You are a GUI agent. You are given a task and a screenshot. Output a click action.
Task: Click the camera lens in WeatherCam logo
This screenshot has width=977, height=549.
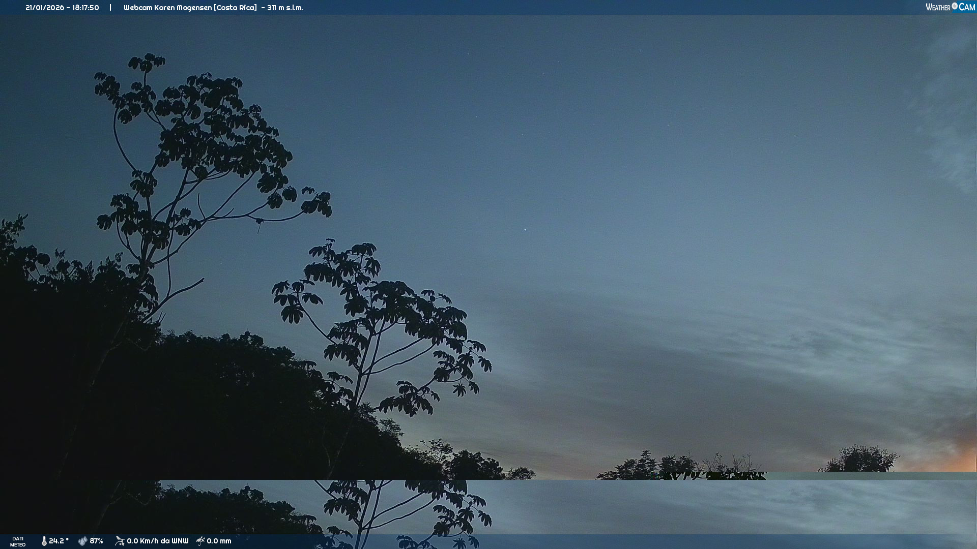pos(955,6)
